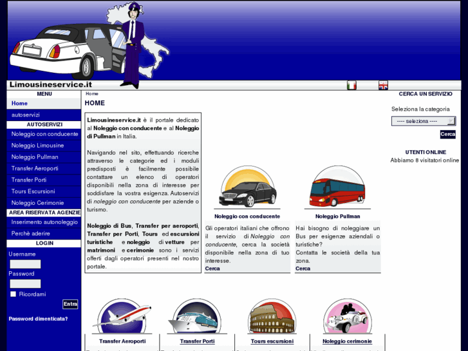Image resolution: width=468 pixels, height=351 pixels.
Task: Select Home in the side menu
Action: coord(44,103)
